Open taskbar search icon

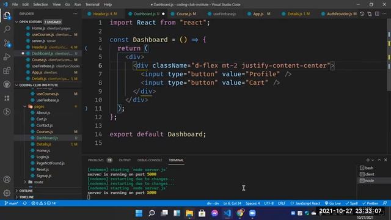click(152, 213)
